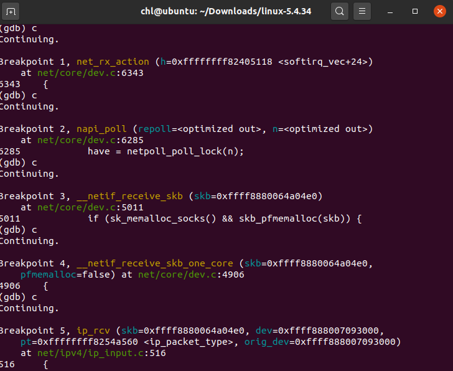
Task: Click __netif_receive_skb_one_core function name
Action: point(154,263)
